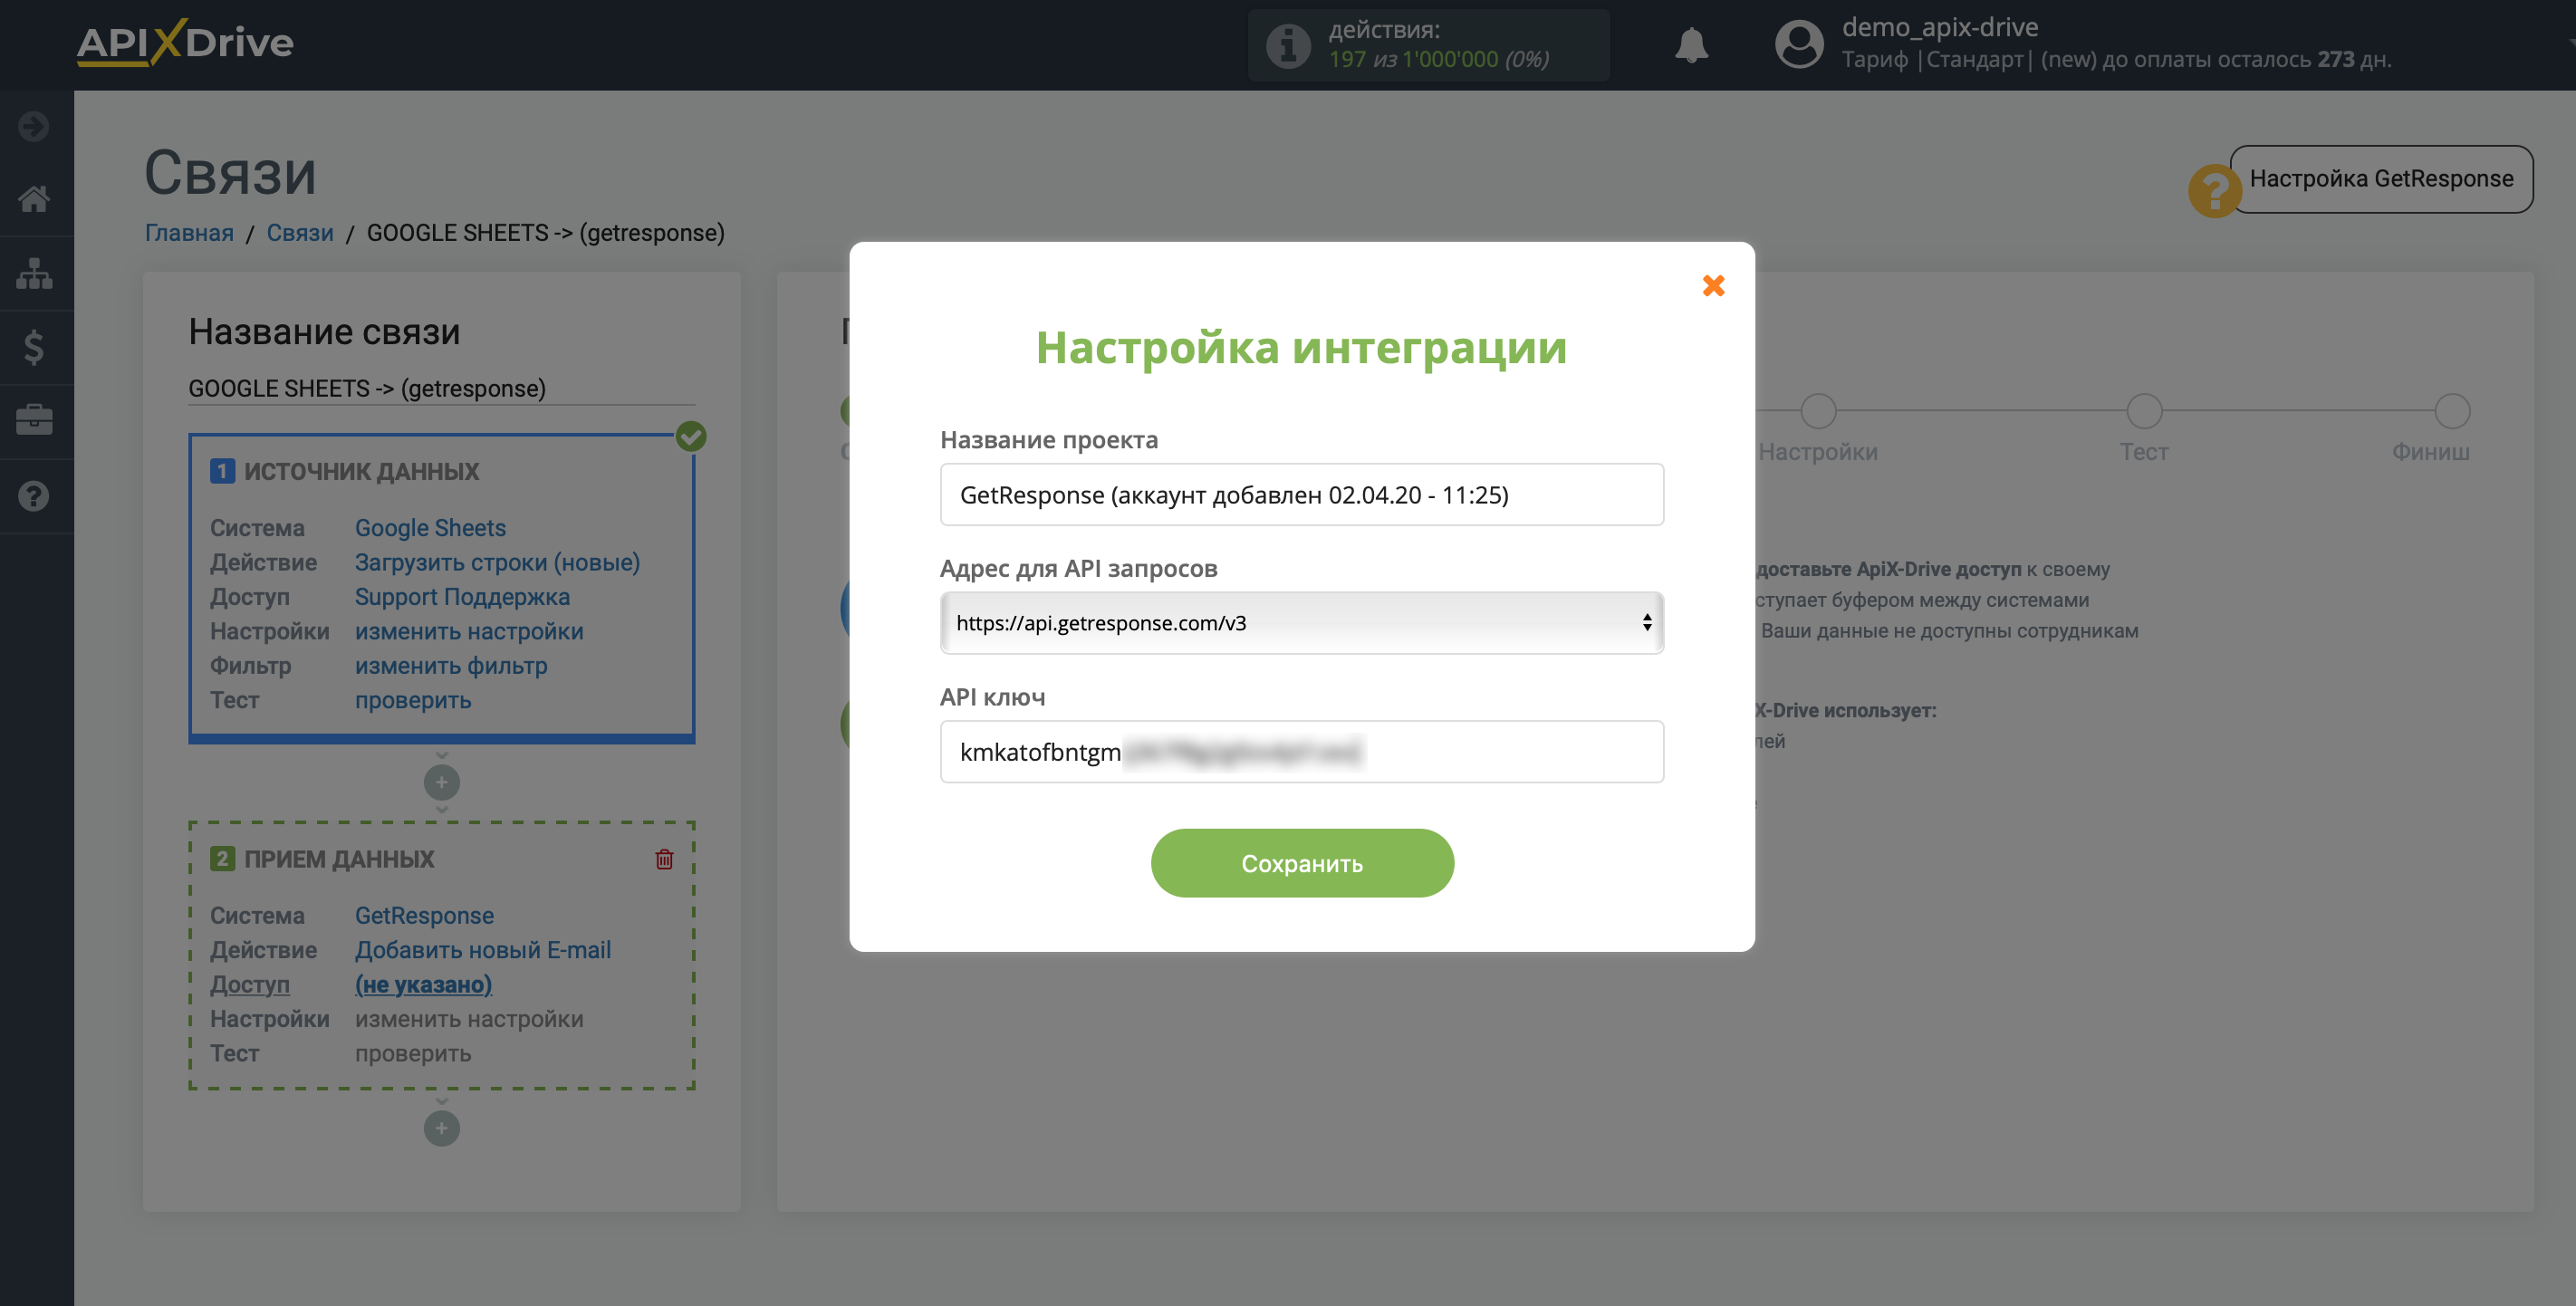The image size is (2576, 1306).
Task: Delete the data receiver block trash icon
Action: [664, 859]
